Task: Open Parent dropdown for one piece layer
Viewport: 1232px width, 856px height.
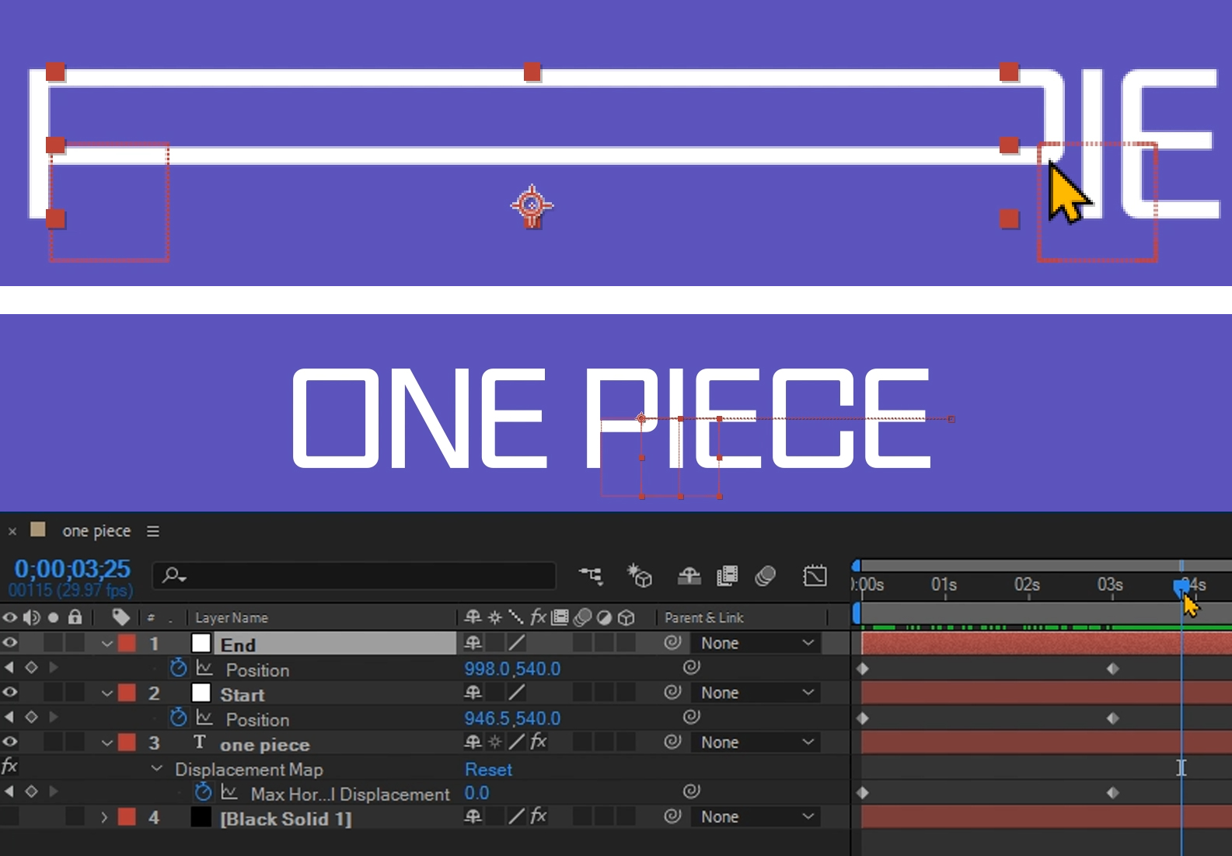Action: [756, 742]
